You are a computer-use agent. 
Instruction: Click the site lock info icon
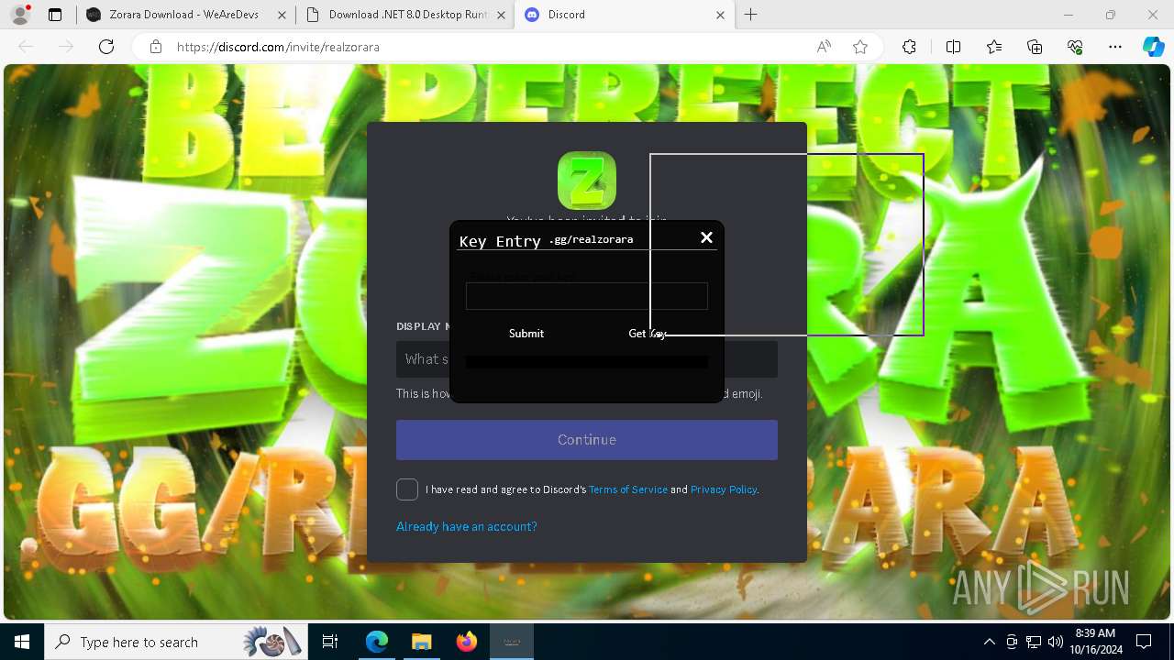(156, 47)
